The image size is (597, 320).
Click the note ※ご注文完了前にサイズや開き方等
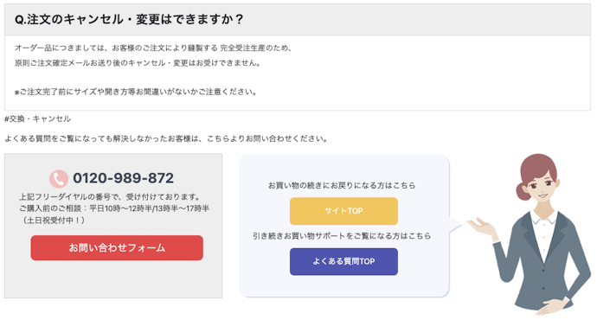(136, 92)
